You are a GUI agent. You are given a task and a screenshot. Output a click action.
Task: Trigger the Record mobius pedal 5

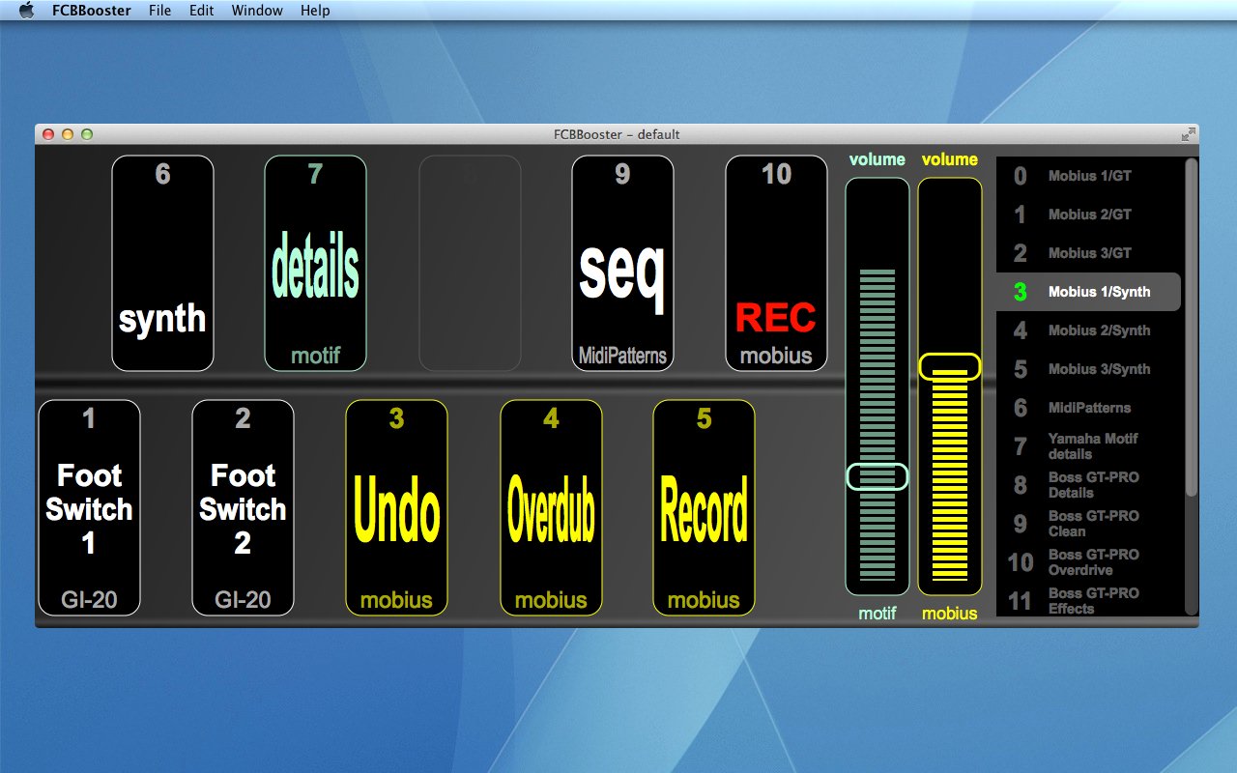point(704,508)
